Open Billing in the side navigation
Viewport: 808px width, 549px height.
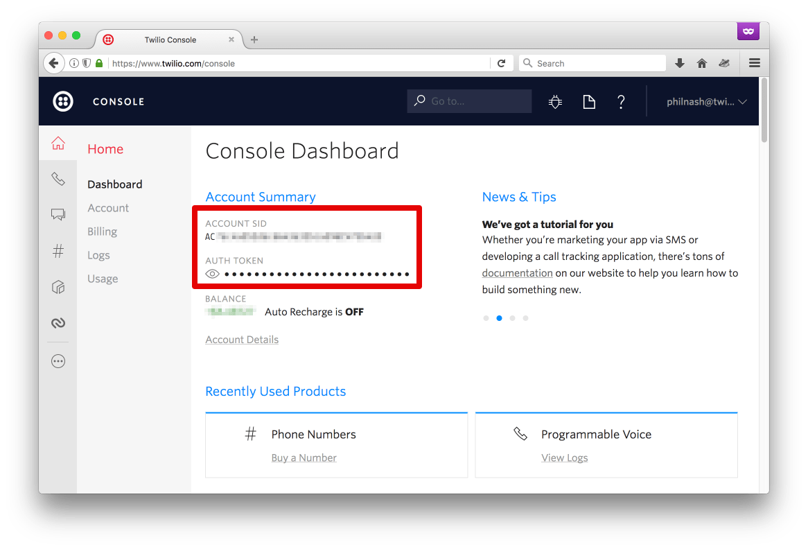102,232
